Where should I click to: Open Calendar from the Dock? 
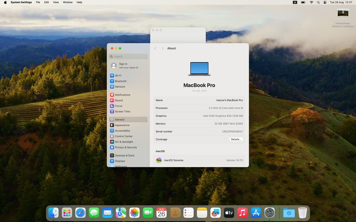coord(161,213)
